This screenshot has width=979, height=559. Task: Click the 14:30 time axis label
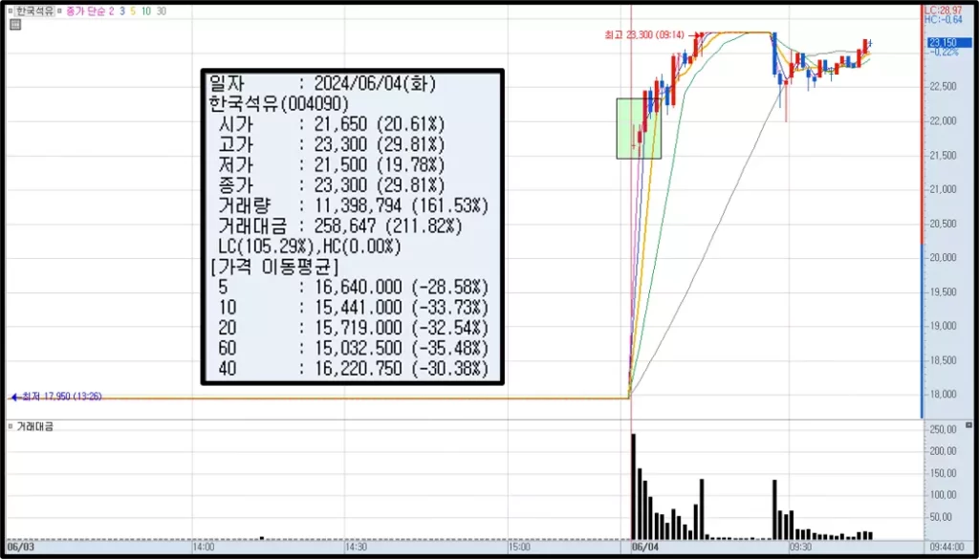point(357,546)
